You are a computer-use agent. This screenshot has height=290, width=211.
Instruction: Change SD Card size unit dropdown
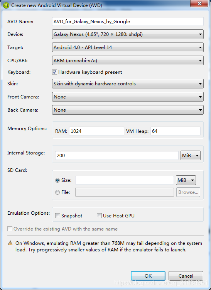click(186, 180)
